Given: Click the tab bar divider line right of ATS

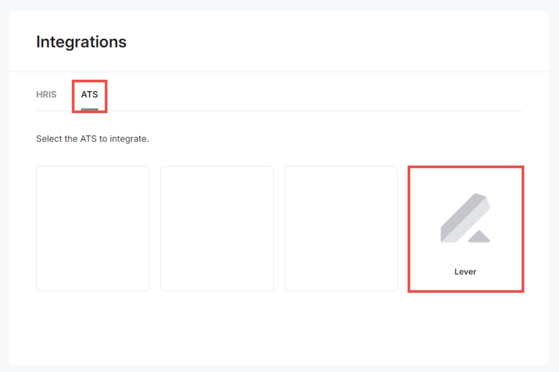Looking at the screenshot, I should (309, 111).
